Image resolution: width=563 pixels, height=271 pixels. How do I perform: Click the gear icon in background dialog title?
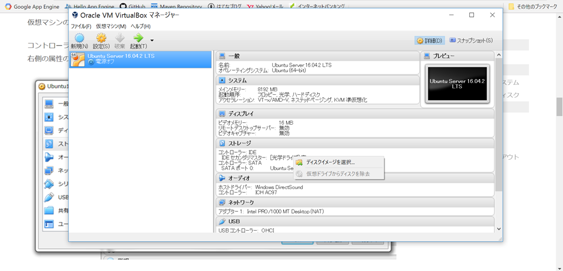(42, 87)
